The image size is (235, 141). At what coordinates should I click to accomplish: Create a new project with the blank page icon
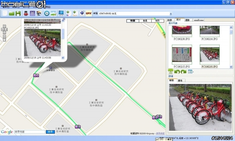pyautogui.click(x=5, y=13)
